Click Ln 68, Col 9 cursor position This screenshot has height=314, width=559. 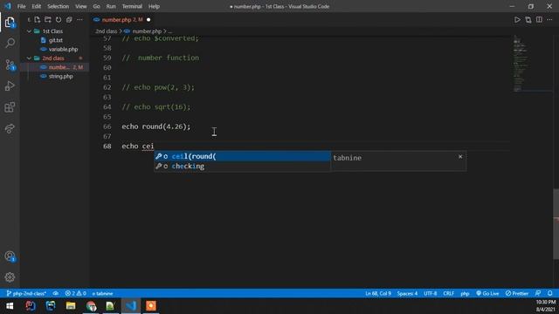point(378,293)
